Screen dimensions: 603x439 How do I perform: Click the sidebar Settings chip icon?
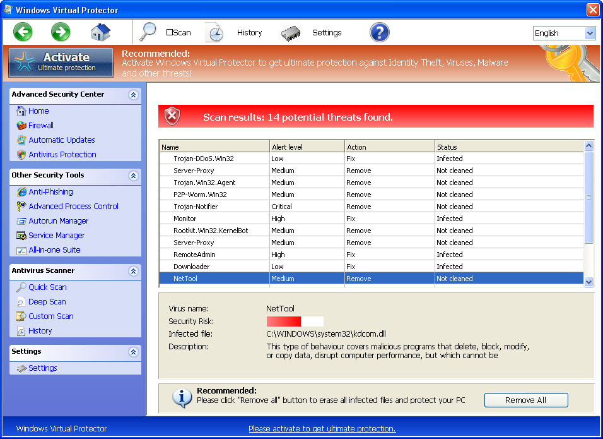point(21,368)
